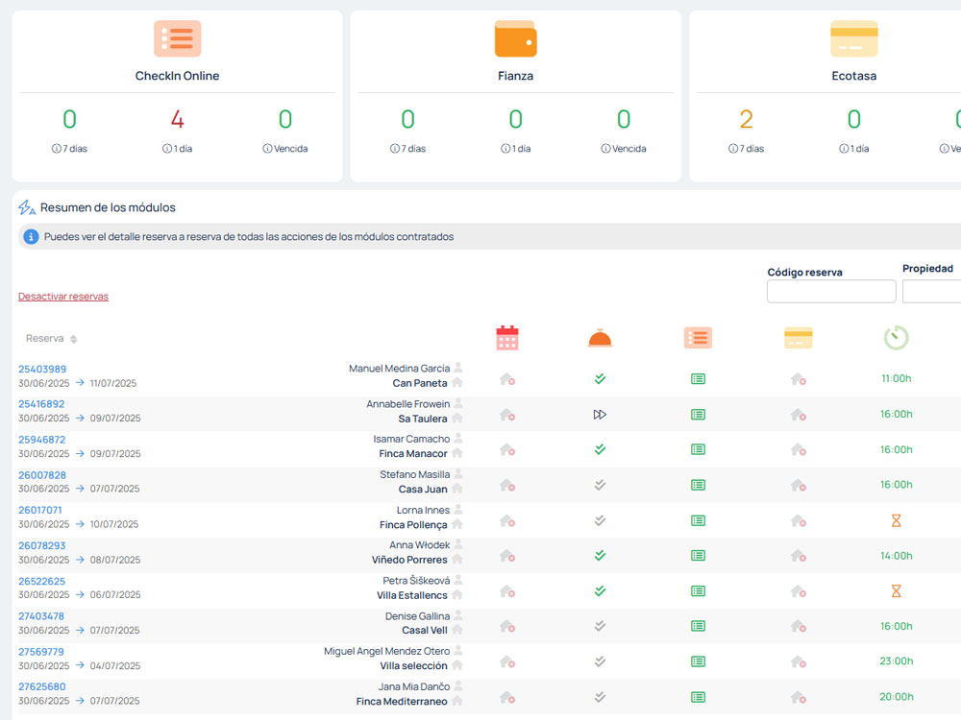Click CheckIn Online 1 día count 4
This screenshot has width=961, height=720.
point(177,119)
